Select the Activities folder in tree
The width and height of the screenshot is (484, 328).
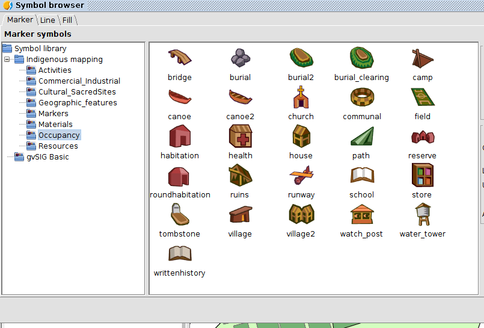pyautogui.click(x=55, y=70)
